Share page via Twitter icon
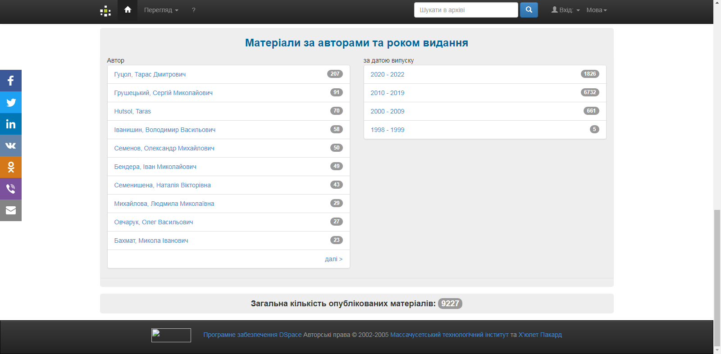The width and height of the screenshot is (721, 354). [11, 102]
